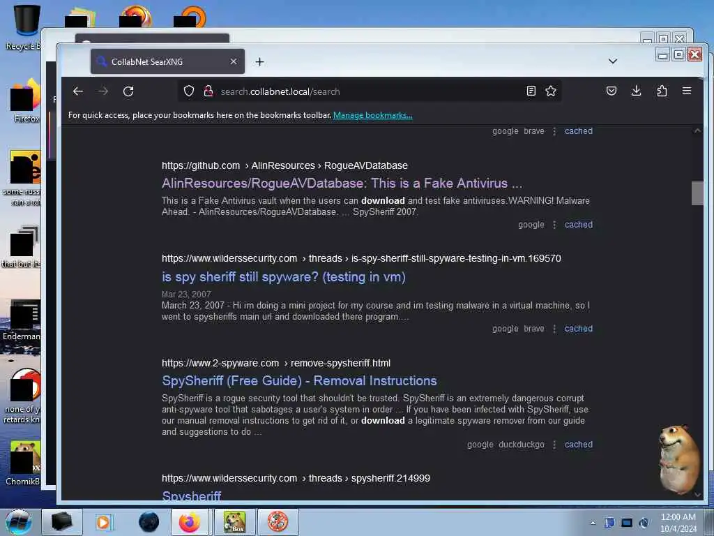Open the dark globe taskbar icon
The height and width of the screenshot is (536, 714).
[149, 522]
